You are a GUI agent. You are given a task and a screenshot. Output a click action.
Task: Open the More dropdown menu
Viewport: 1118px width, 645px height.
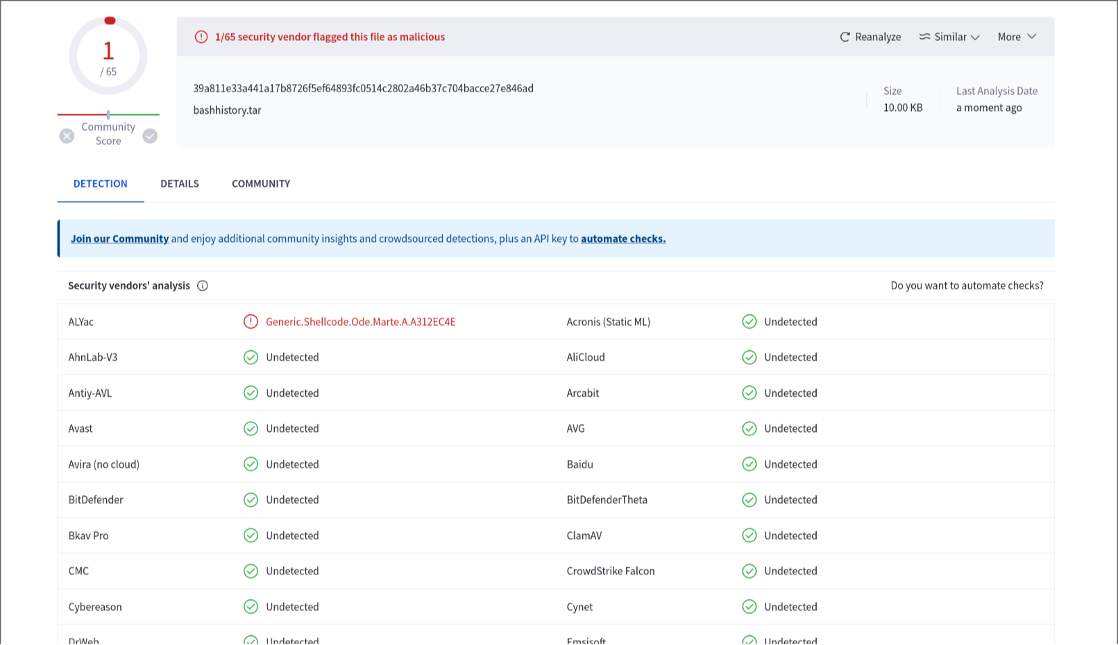point(1017,37)
